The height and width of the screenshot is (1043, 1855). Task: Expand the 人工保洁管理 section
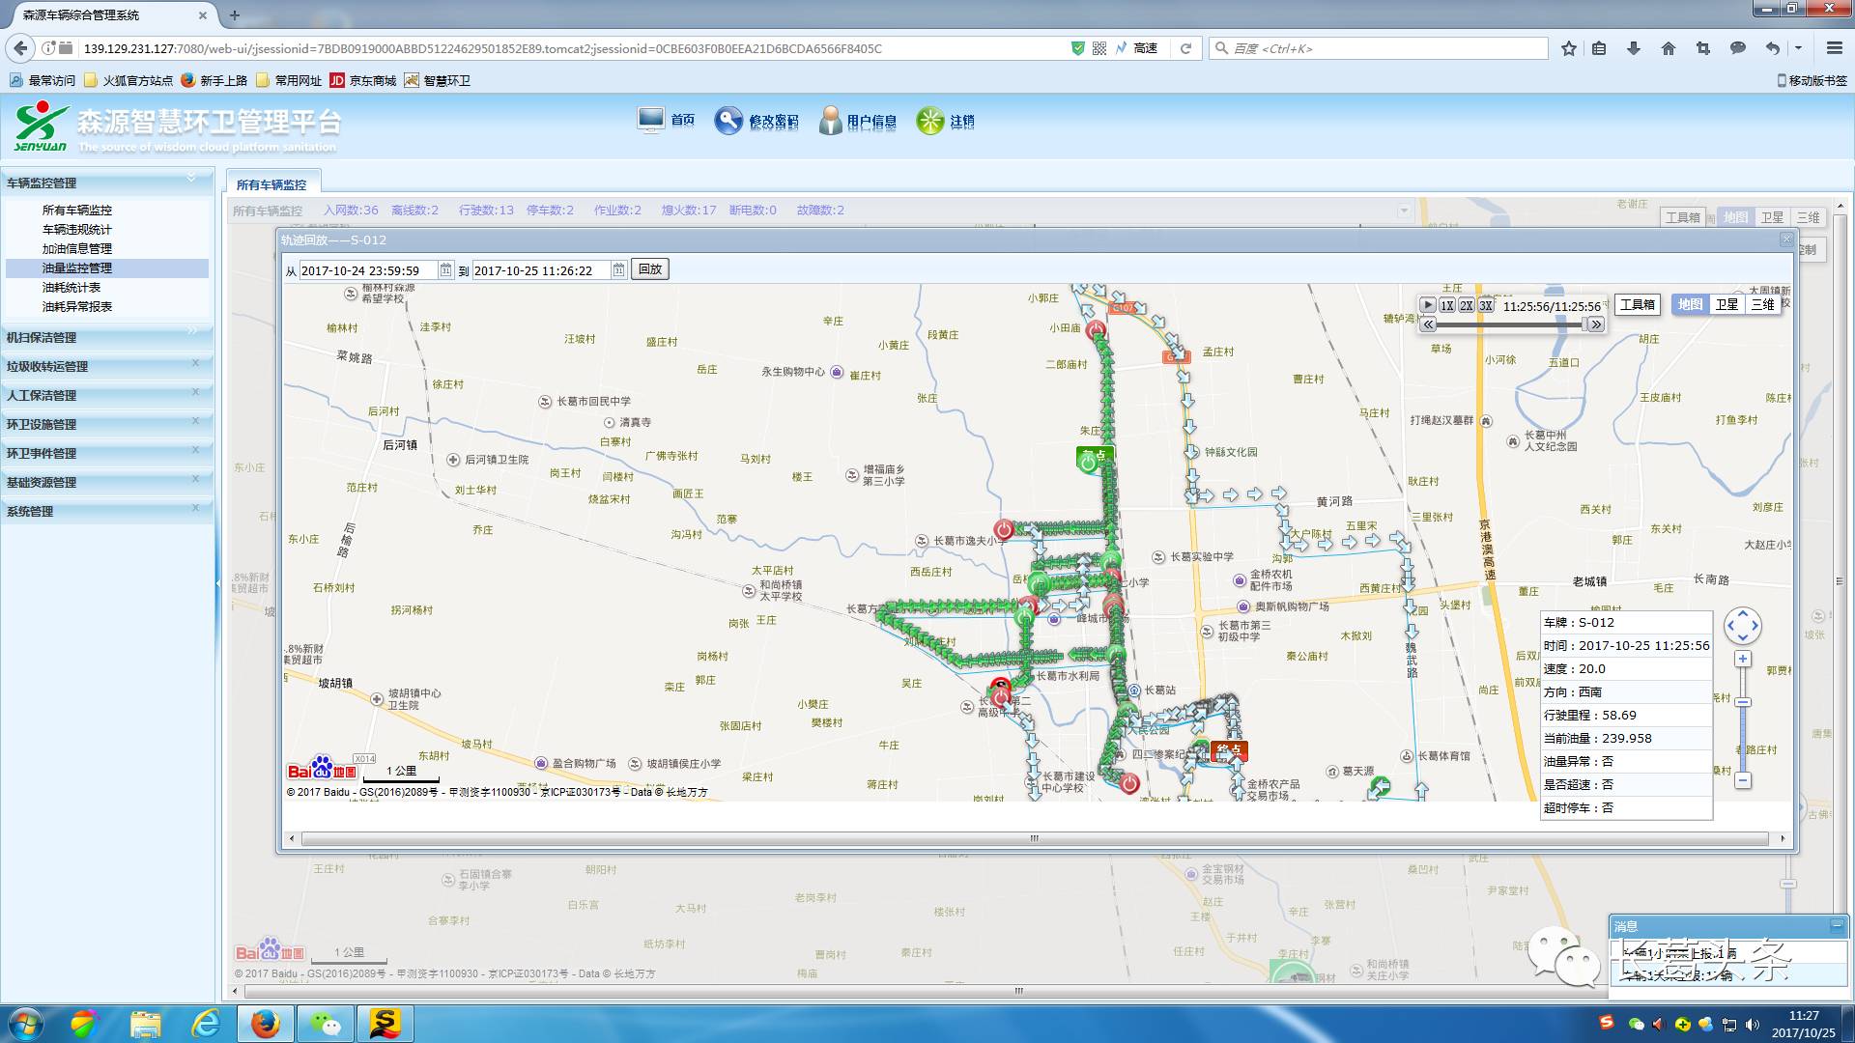point(195,392)
